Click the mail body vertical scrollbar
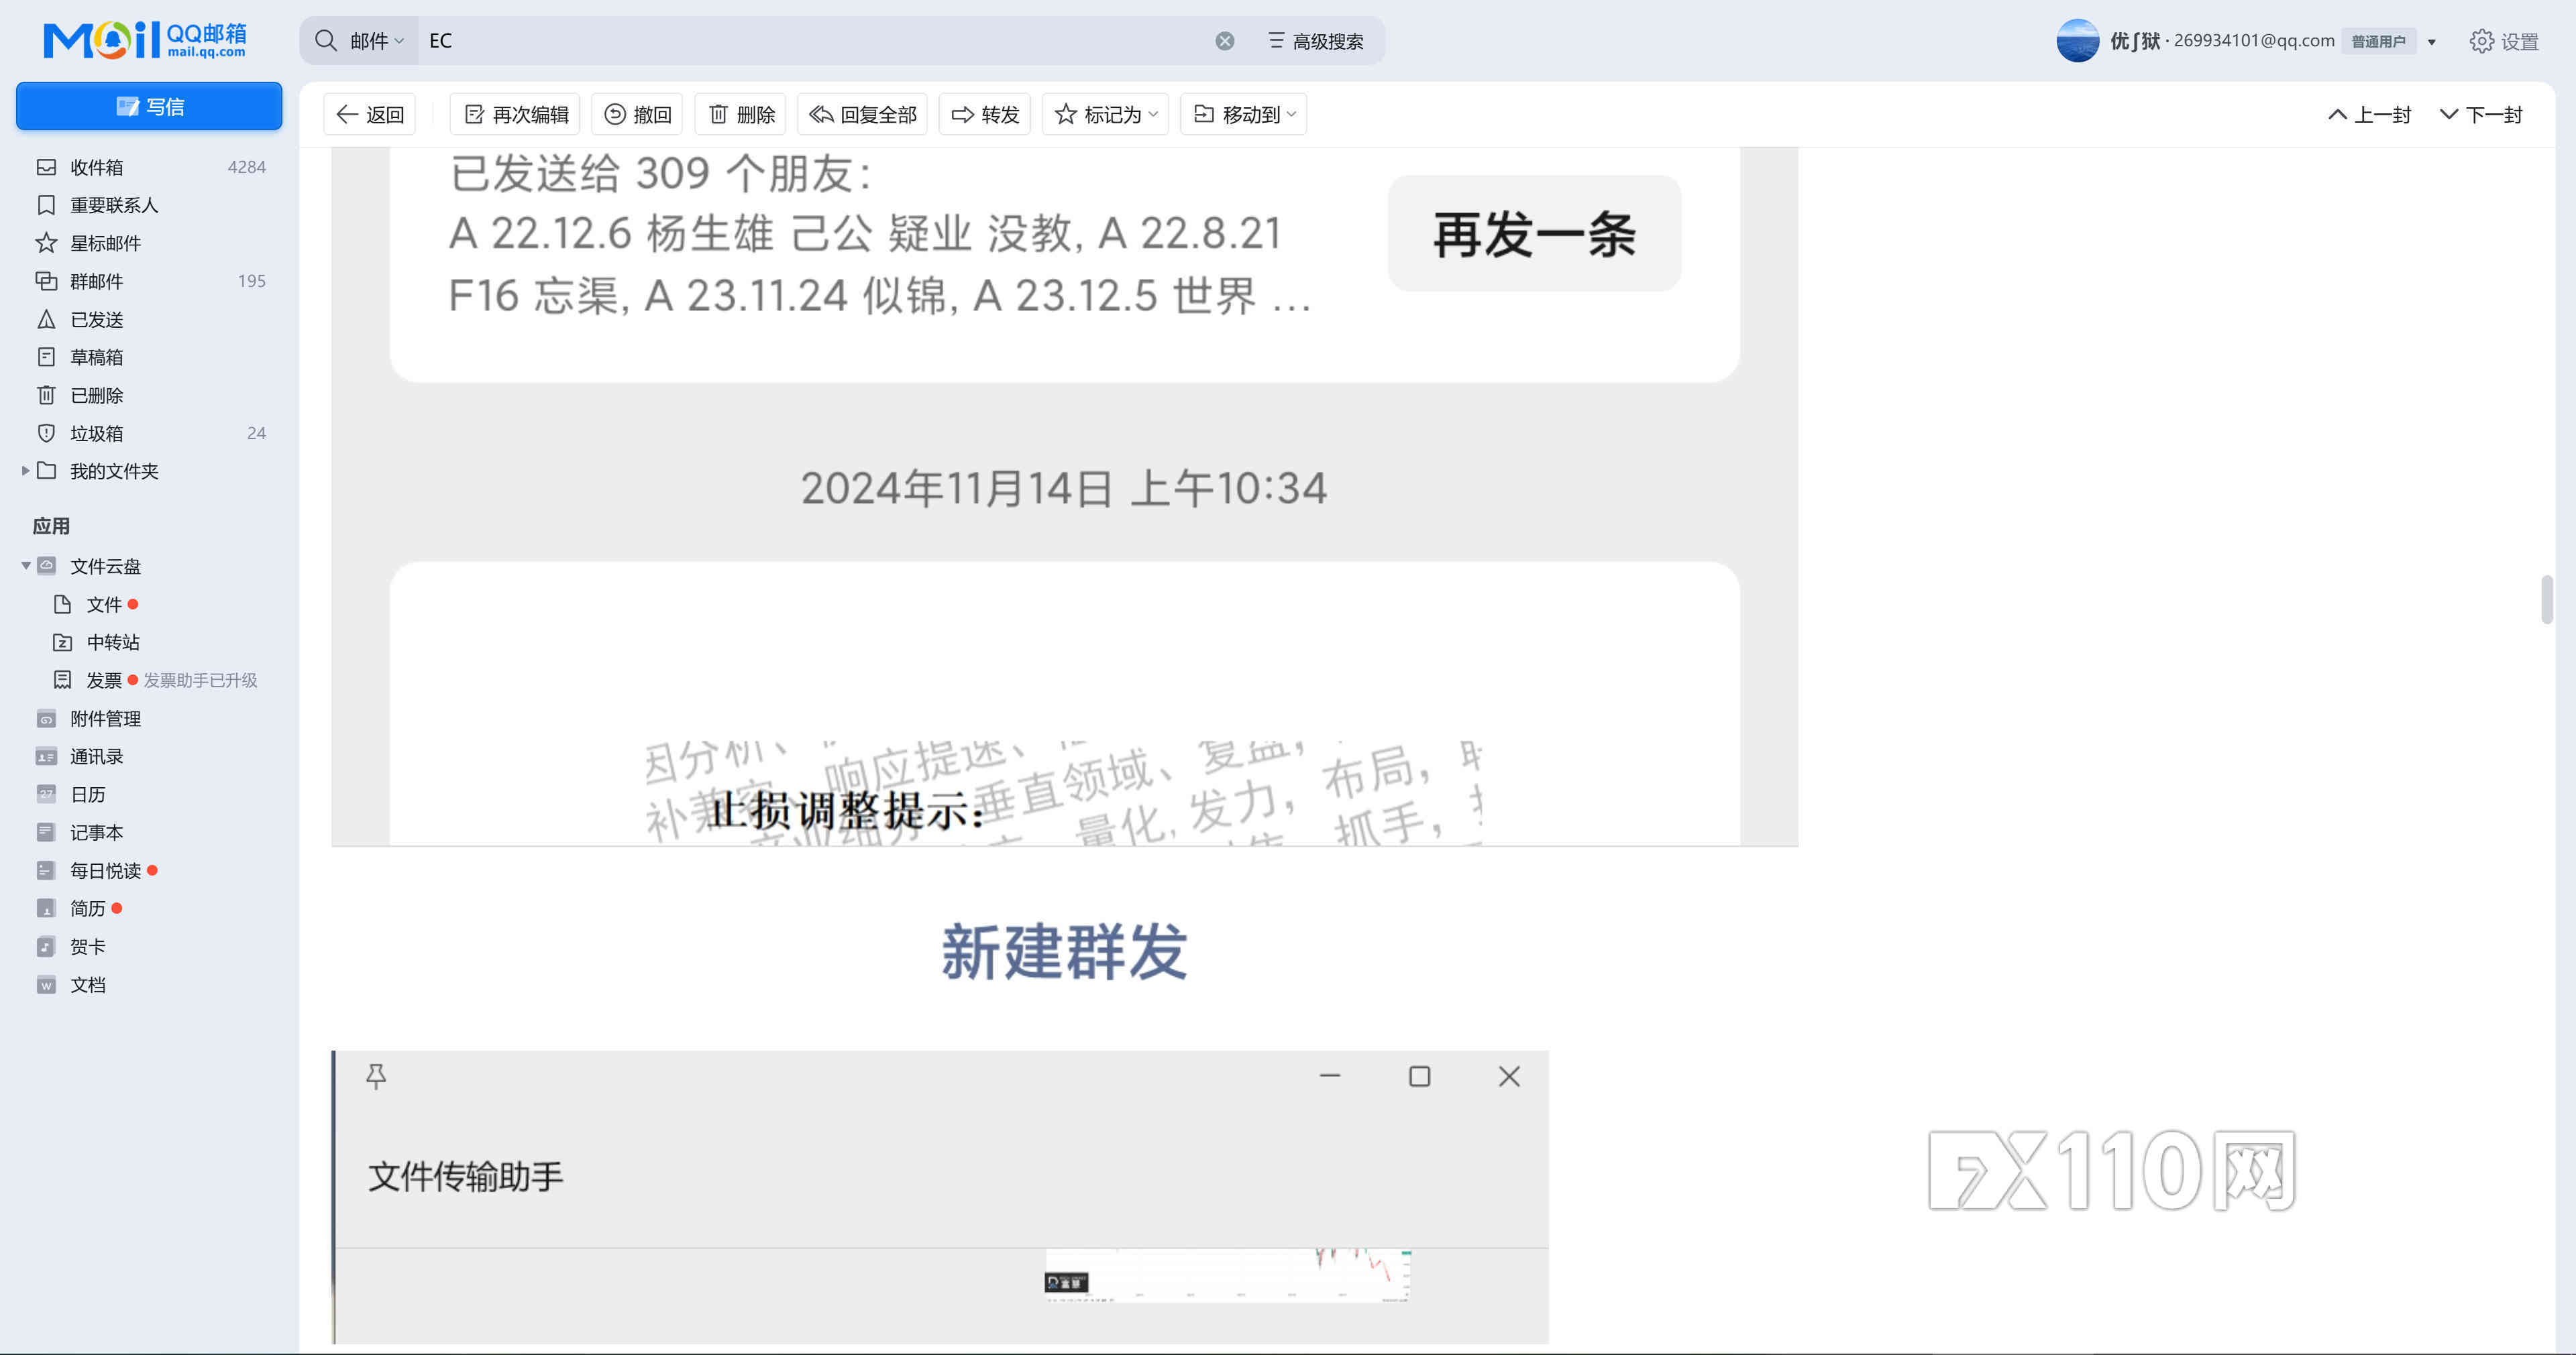This screenshot has height=1355, width=2576. point(2546,599)
